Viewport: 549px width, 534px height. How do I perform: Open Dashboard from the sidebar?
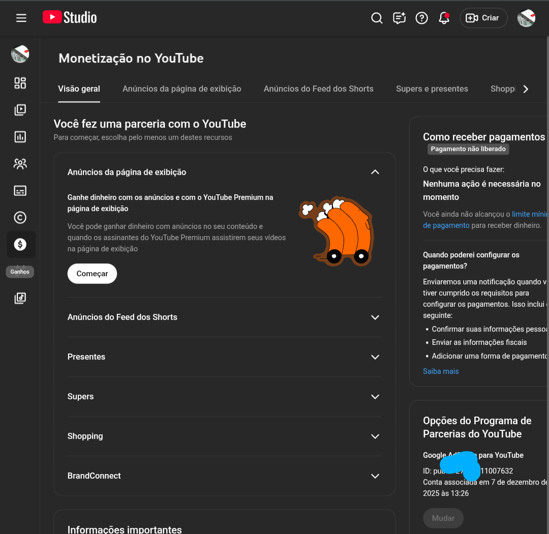(x=20, y=83)
